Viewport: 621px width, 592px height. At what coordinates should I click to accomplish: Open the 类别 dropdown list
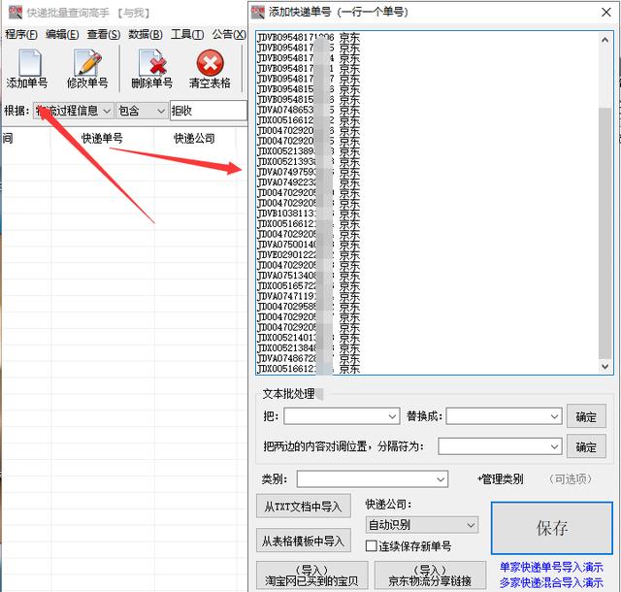441,479
